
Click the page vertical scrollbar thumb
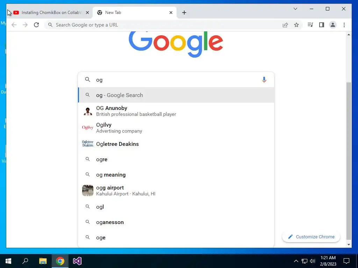click(x=349, y=161)
